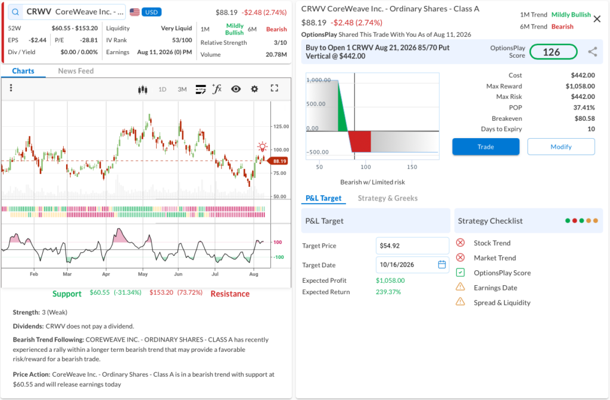Open the chart three-dot options menu
This screenshot has width=610, height=400.
click(x=11, y=88)
